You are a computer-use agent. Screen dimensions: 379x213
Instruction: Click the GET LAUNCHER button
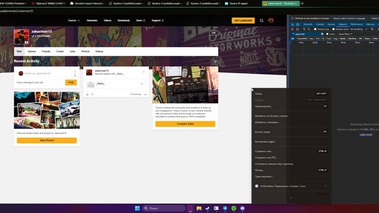pyautogui.click(x=243, y=21)
